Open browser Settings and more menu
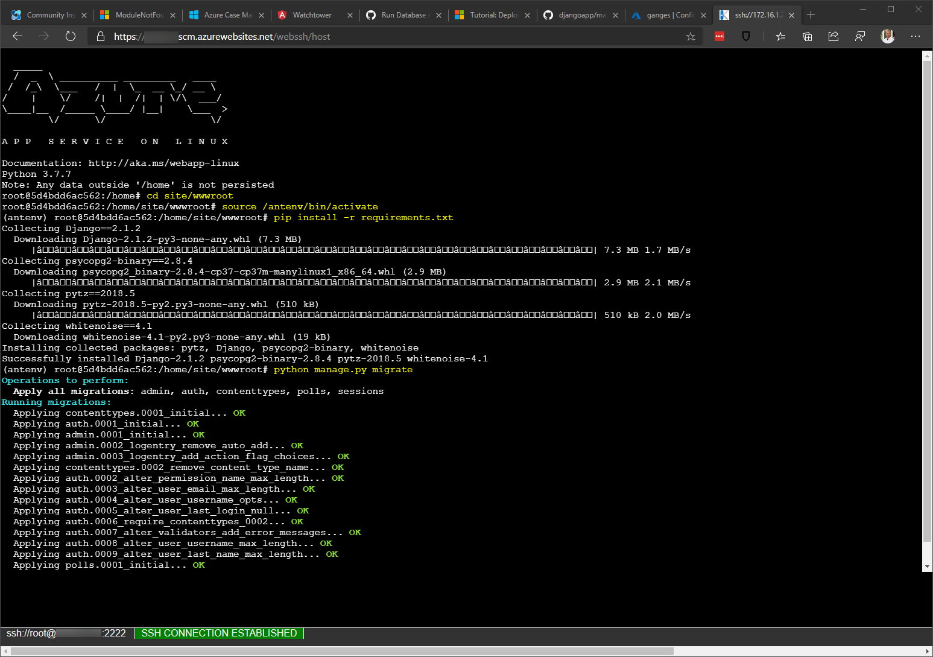 pos(916,36)
